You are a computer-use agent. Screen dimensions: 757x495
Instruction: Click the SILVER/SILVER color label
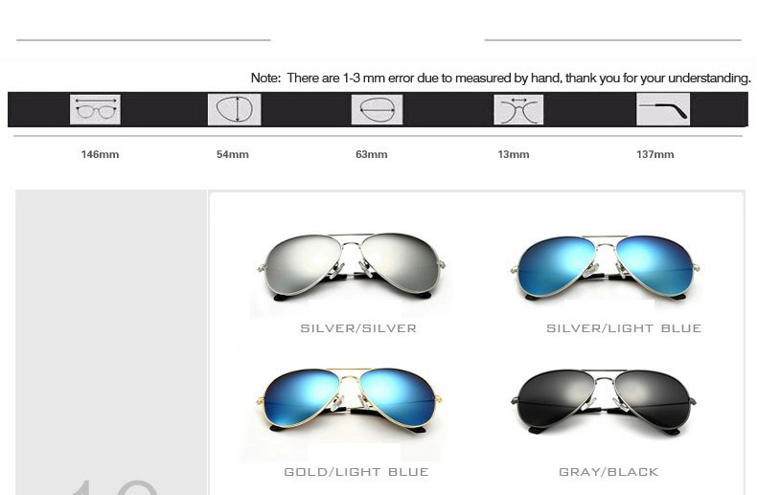358,328
